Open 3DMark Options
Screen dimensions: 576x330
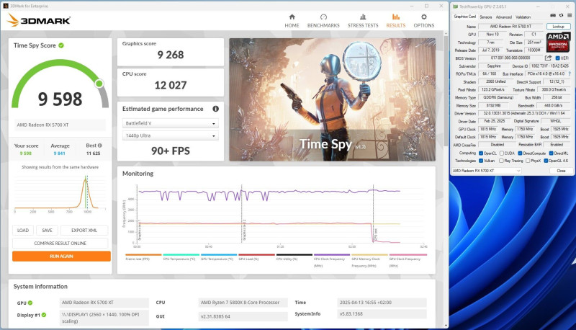pyautogui.click(x=424, y=21)
